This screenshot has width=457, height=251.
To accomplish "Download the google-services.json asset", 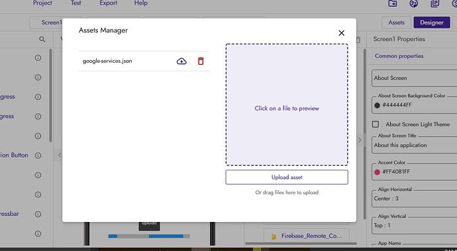I will (x=181, y=61).
